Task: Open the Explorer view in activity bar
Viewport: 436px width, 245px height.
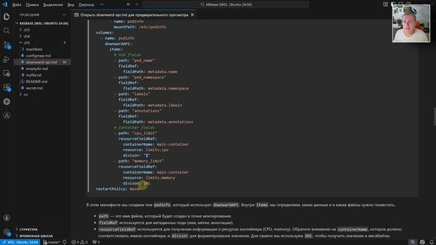Action: point(7,16)
